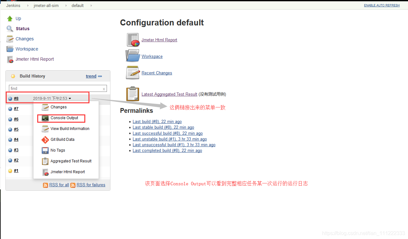The image size is (408, 239).
Task: Click the Git Build Data icon in menu
Action: (45, 140)
